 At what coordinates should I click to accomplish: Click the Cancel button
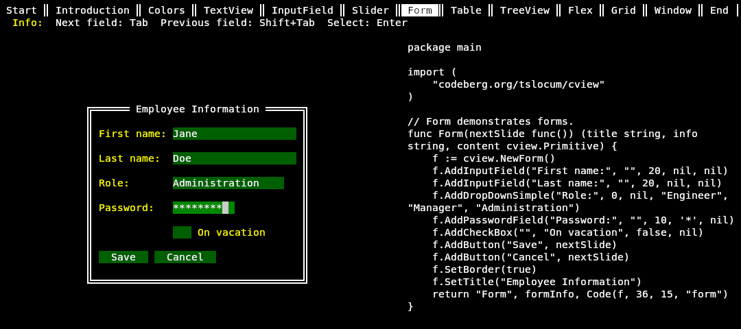185,257
